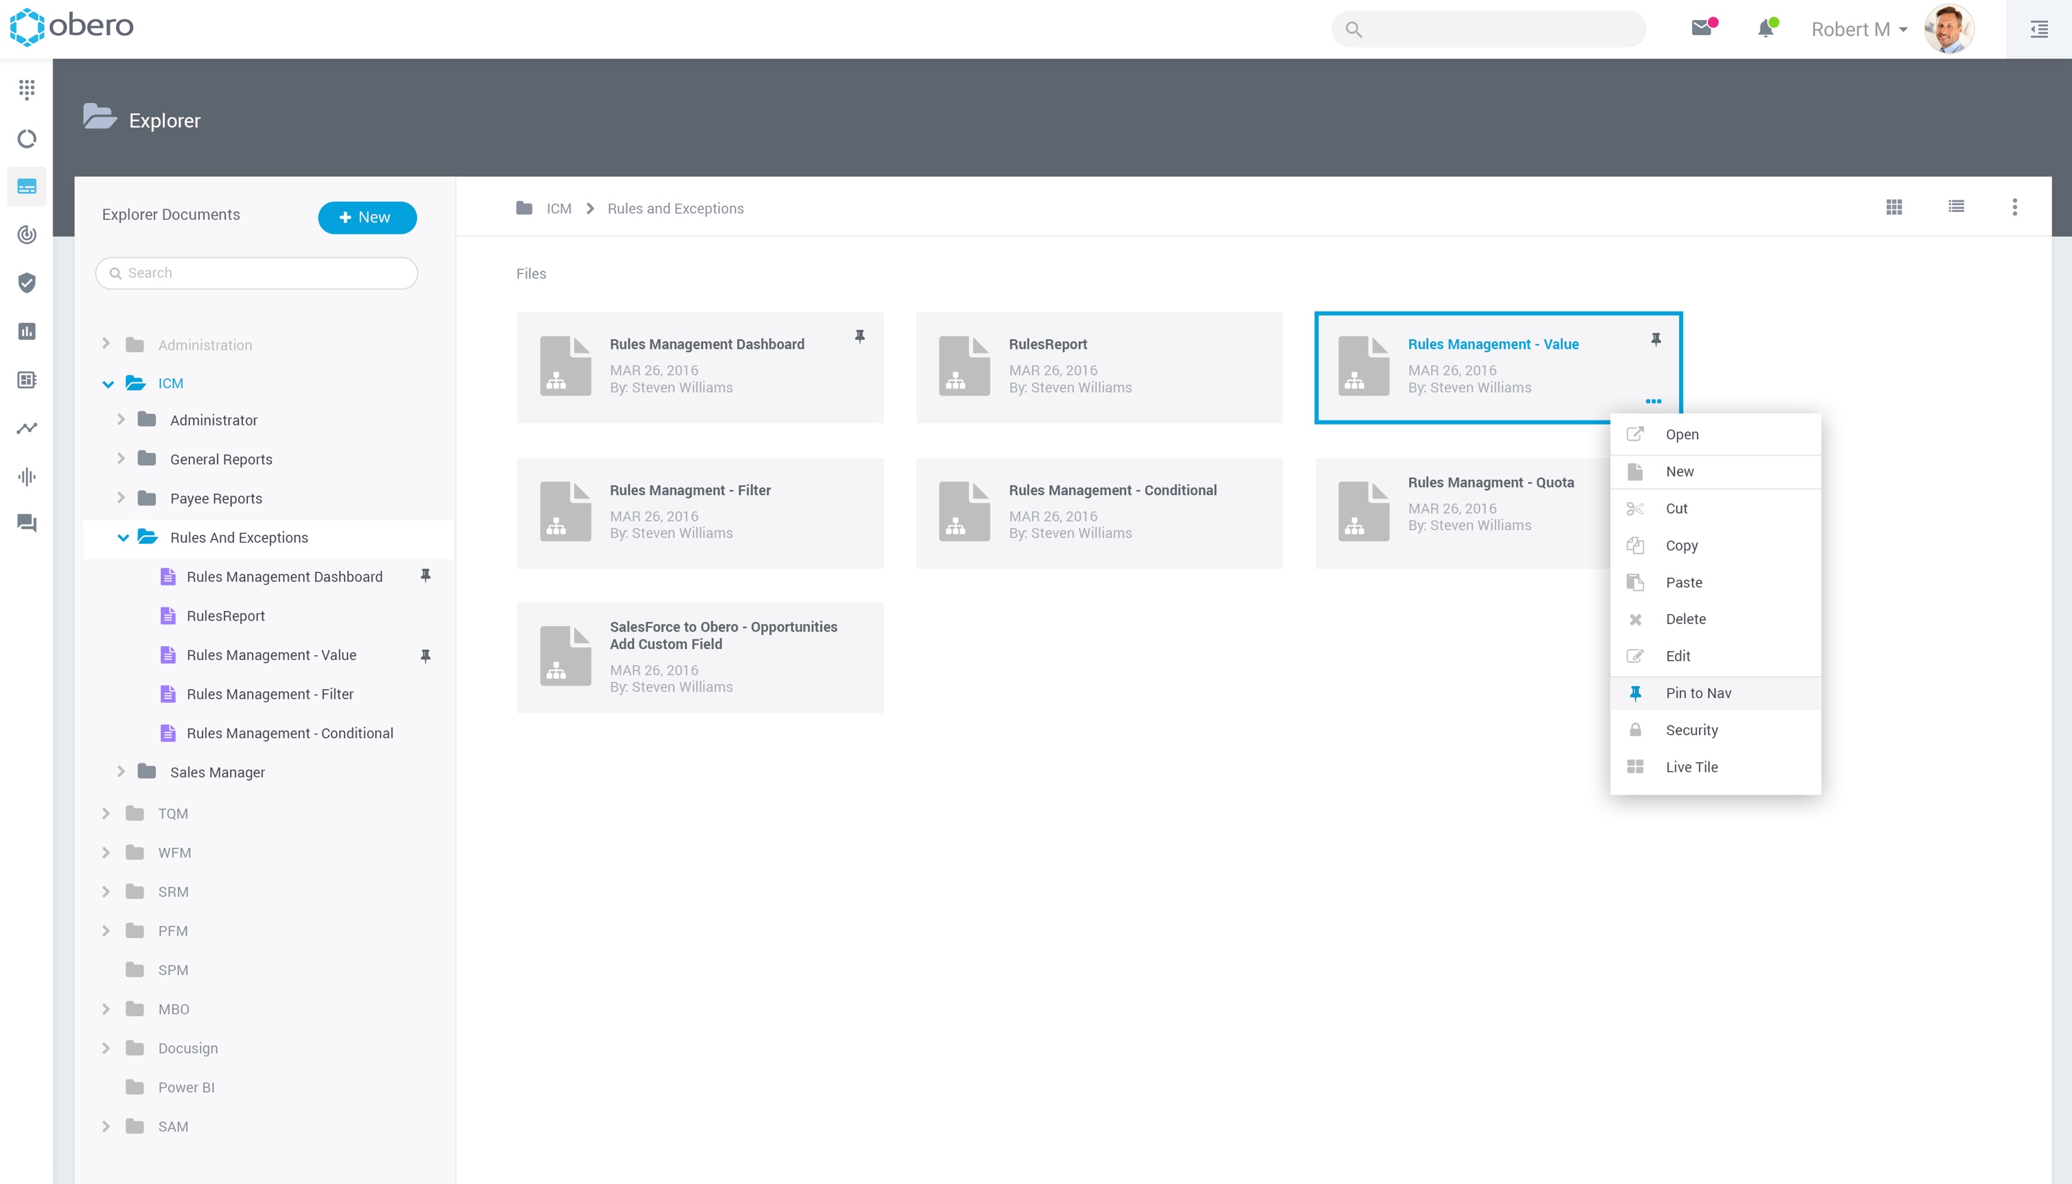Screen dimensions: 2072x1184
Task: Switch to grid tile view
Action: pyautogui.click(x=1894, y=207)
